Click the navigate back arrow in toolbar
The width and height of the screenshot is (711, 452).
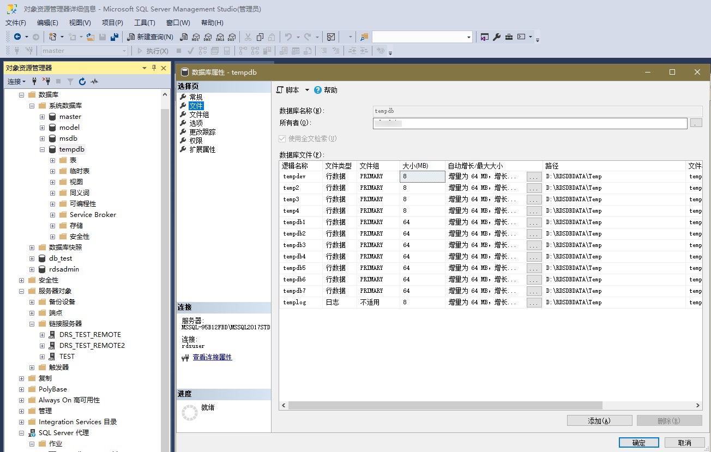coord(17,37)
